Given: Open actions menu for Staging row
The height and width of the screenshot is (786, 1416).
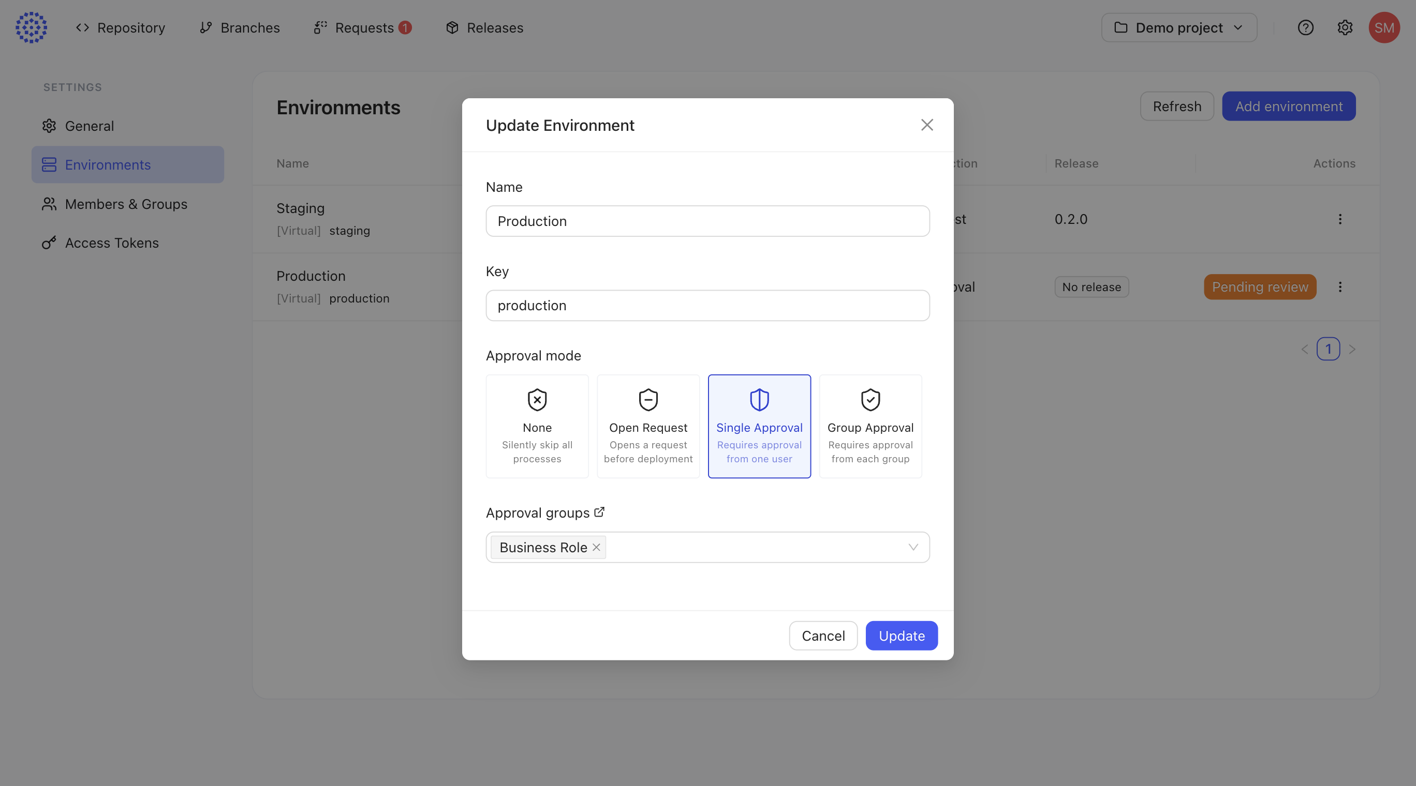Looking at the screenshot, I should point(1339,219).
